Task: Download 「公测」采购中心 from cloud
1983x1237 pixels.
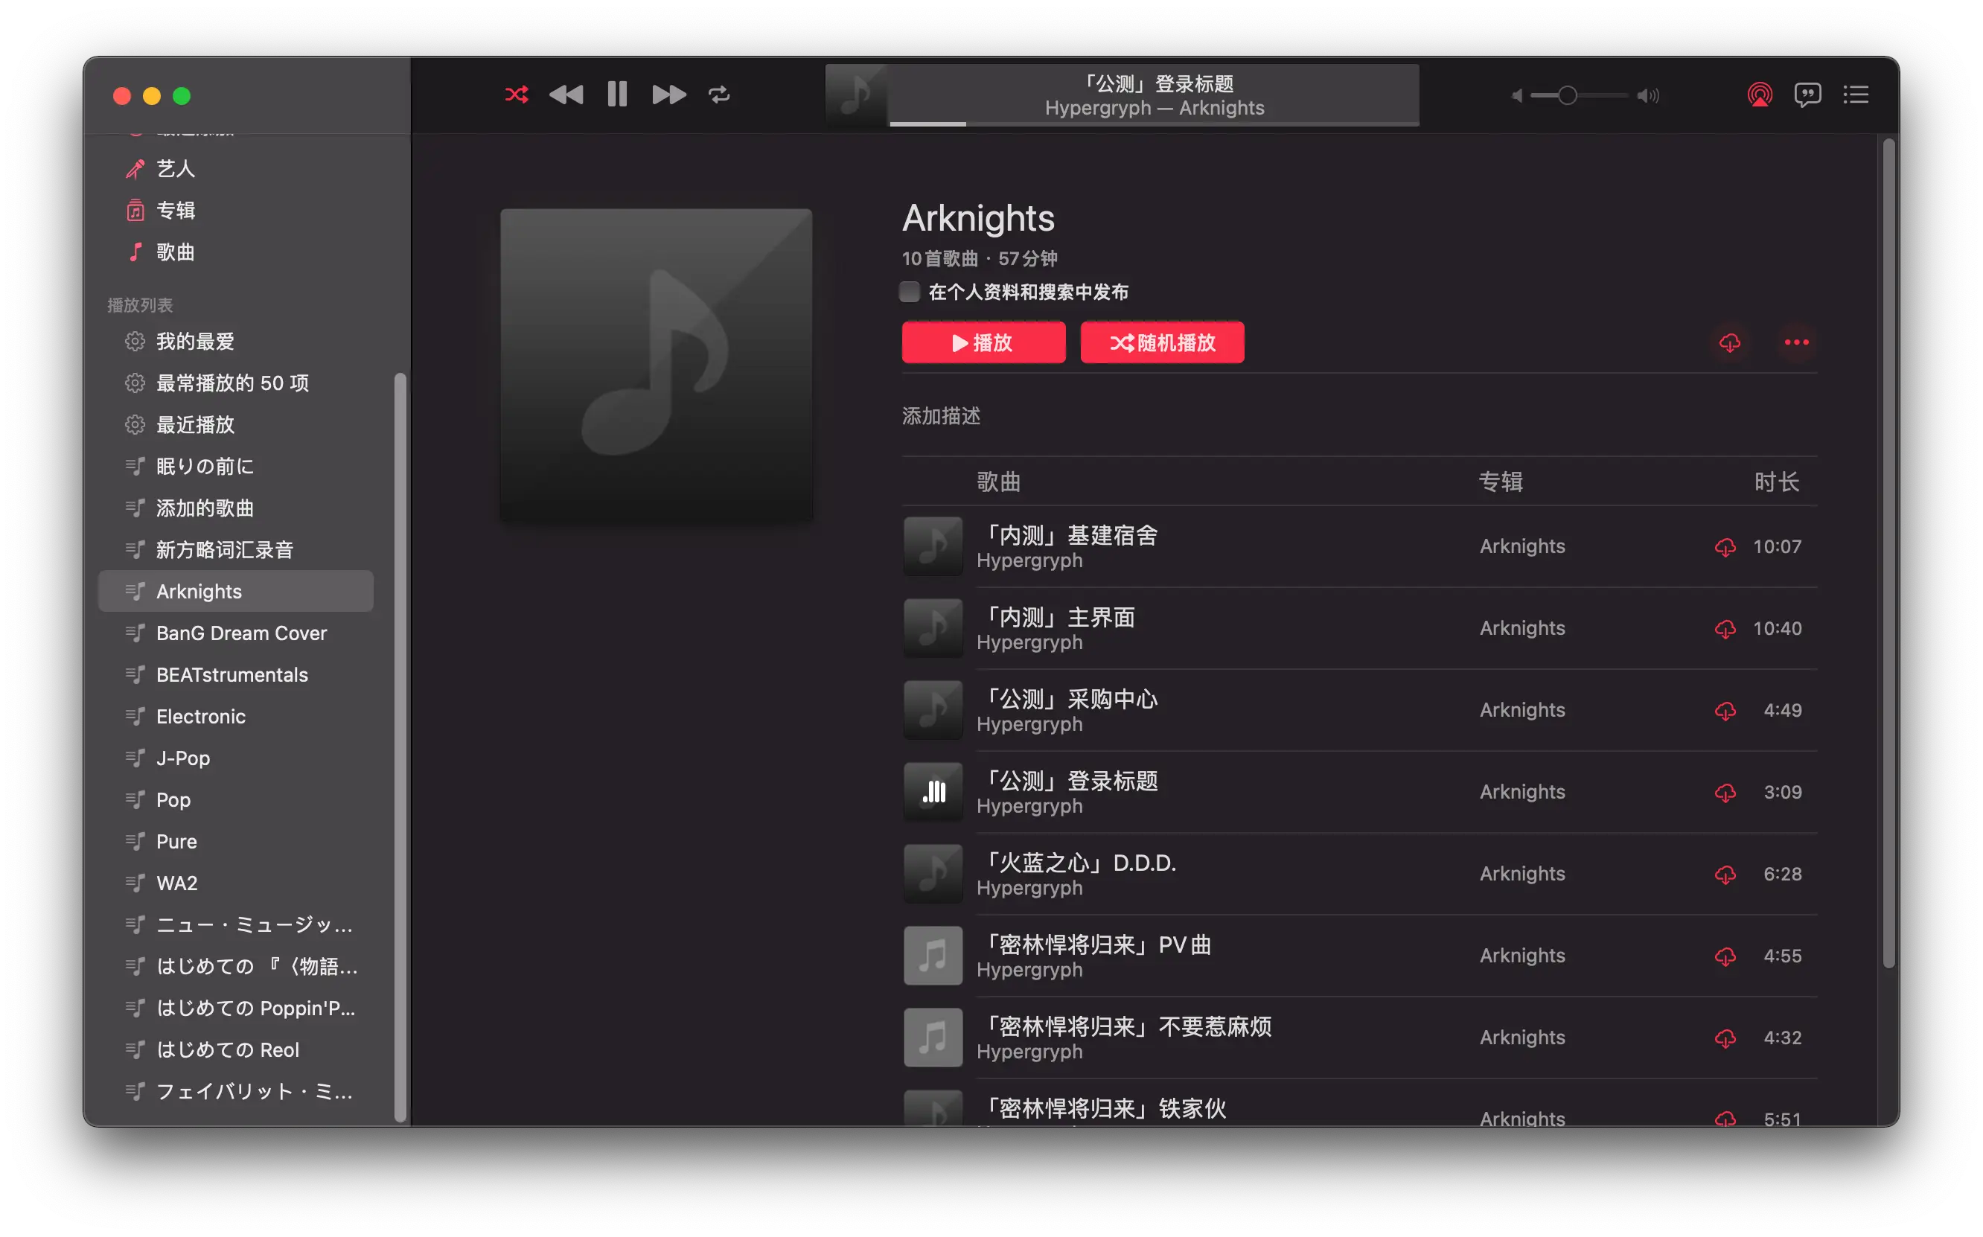Action: tap(1725, 710)
